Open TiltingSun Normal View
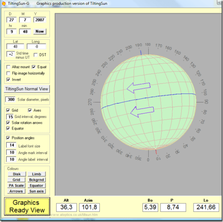223x222 pixels. click(x=27, y=89)
